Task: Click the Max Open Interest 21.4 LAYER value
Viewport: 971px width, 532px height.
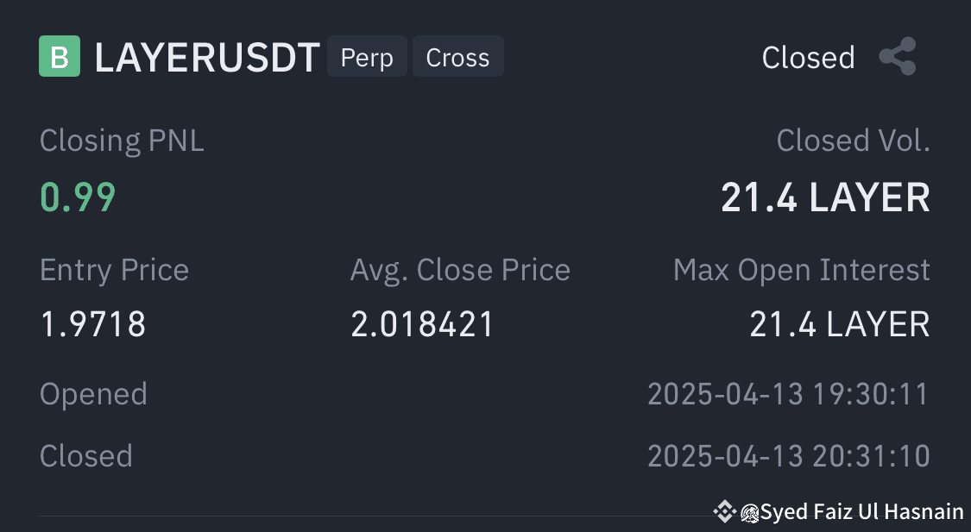Action: pos(840,325)
